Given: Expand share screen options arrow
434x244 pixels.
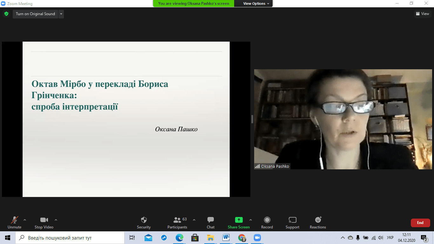Looking at the screenshot, I should click(x=250, y=220).
